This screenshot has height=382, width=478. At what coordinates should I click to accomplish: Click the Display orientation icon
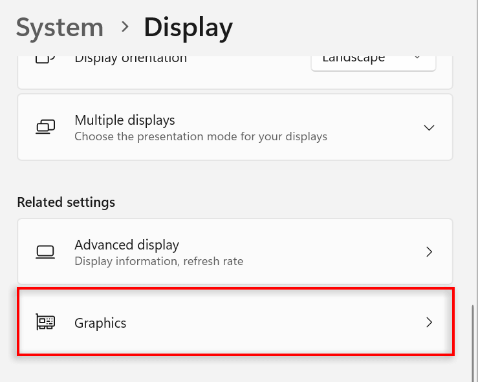tap(44, 59)
